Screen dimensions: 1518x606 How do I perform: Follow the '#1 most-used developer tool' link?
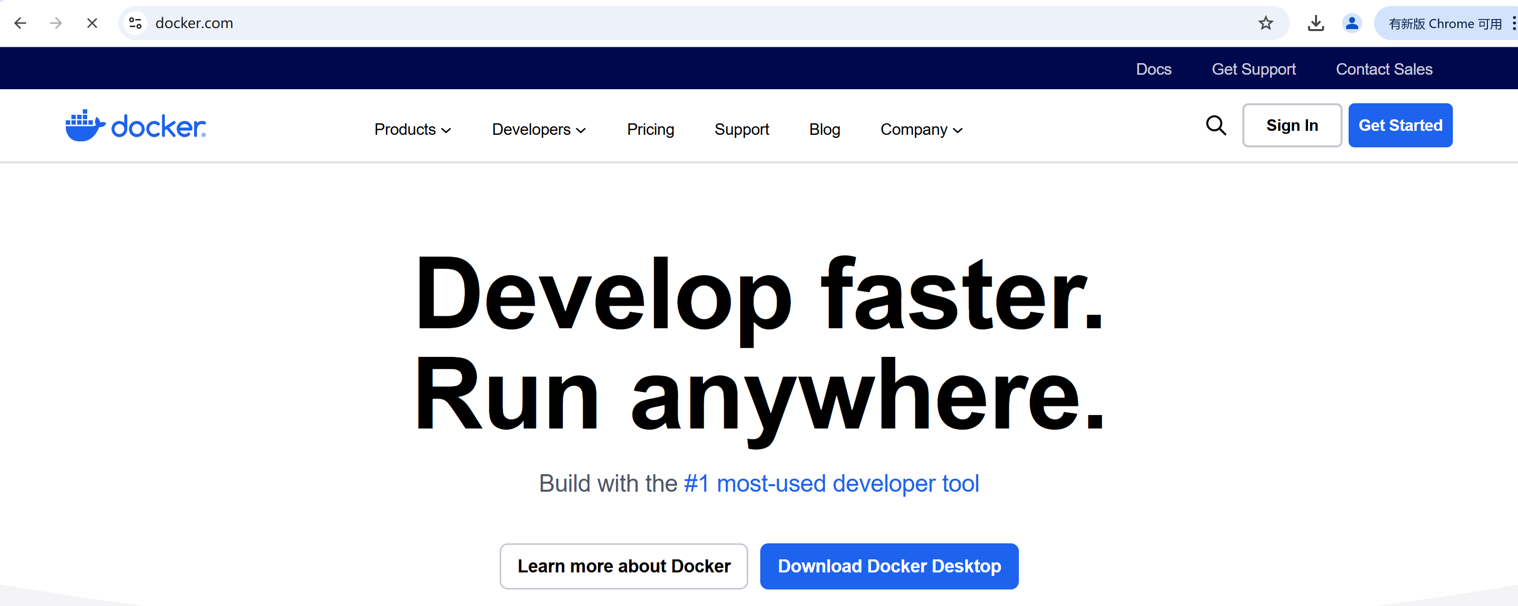coord(831,483)
